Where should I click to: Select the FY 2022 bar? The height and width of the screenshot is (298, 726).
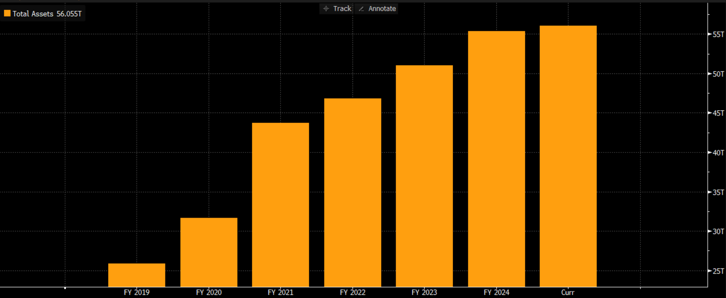coord(353,192)
